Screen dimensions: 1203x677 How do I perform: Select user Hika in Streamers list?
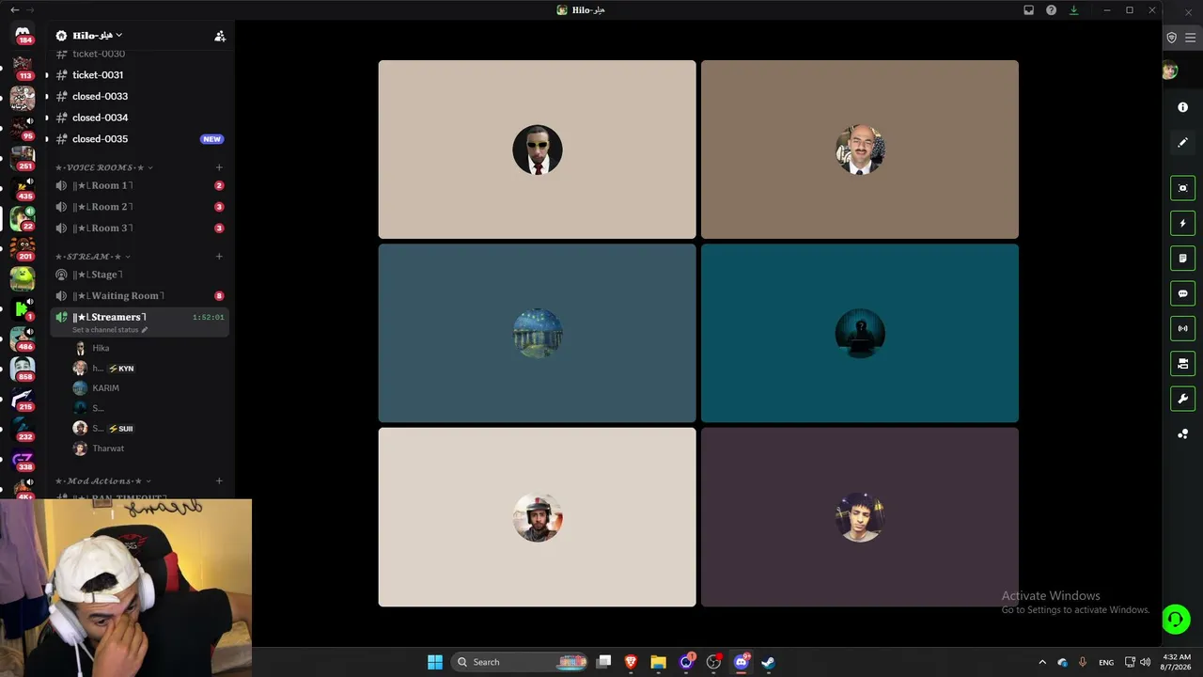(x=101, y=348)
